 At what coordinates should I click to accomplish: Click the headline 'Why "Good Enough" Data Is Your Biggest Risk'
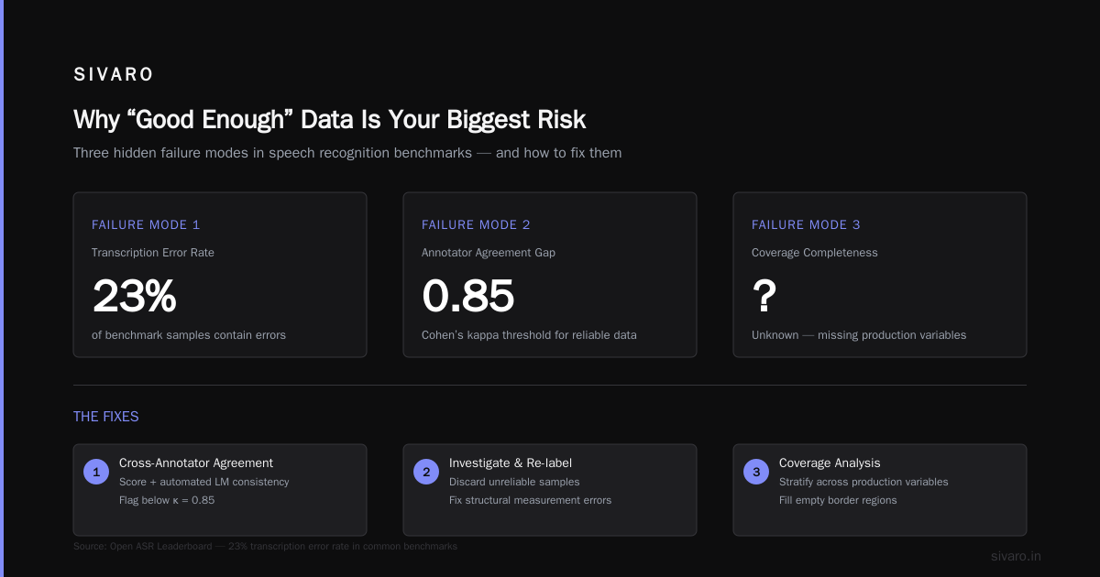[329, 120]
